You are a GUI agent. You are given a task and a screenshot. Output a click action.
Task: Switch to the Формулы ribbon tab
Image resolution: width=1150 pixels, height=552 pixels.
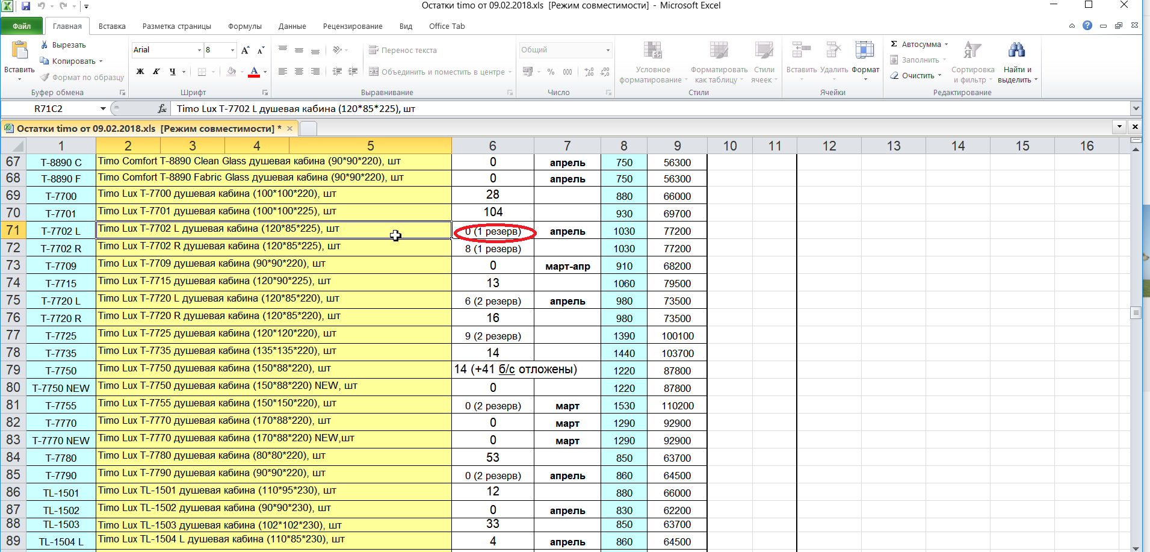click(245, 26)
